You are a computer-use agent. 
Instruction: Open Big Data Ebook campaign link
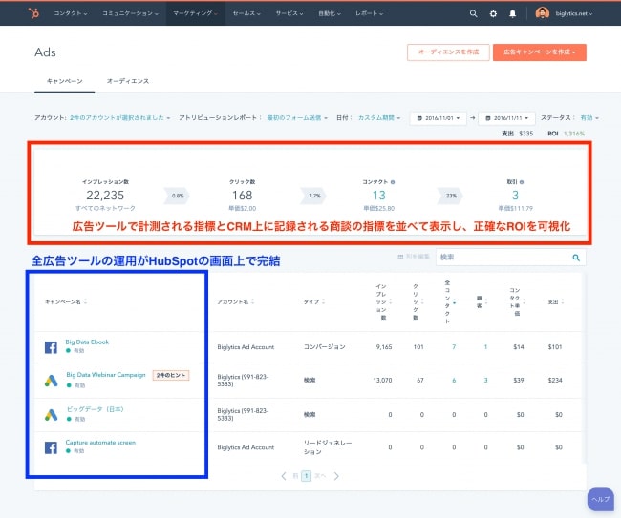tap(87, 342)
